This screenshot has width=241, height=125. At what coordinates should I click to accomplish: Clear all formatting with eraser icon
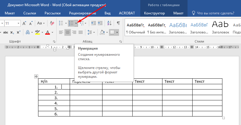click(x=52, y=23)
